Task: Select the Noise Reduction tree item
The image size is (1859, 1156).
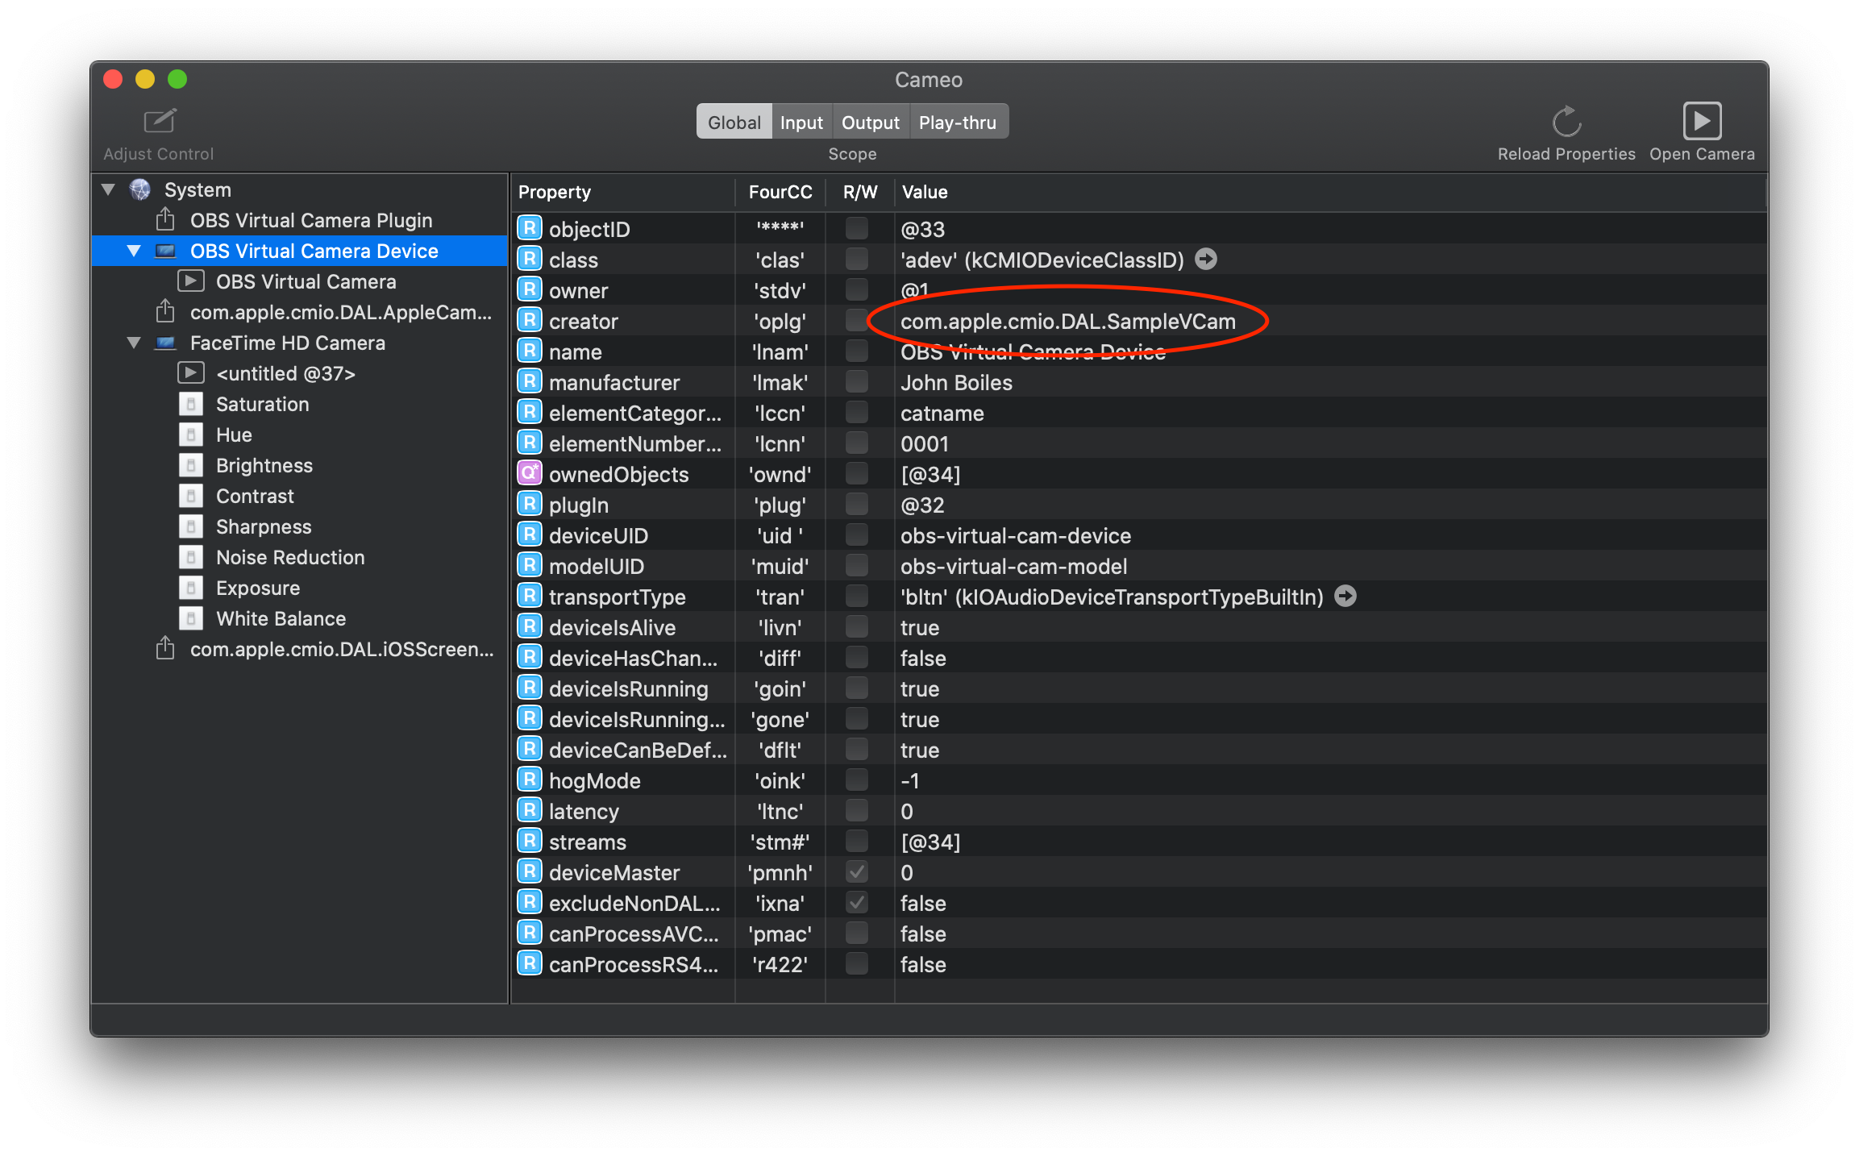Action: click(300, 557)
